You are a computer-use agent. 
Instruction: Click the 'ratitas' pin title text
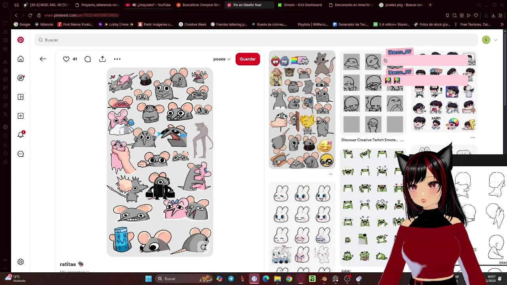coord(68,264)
